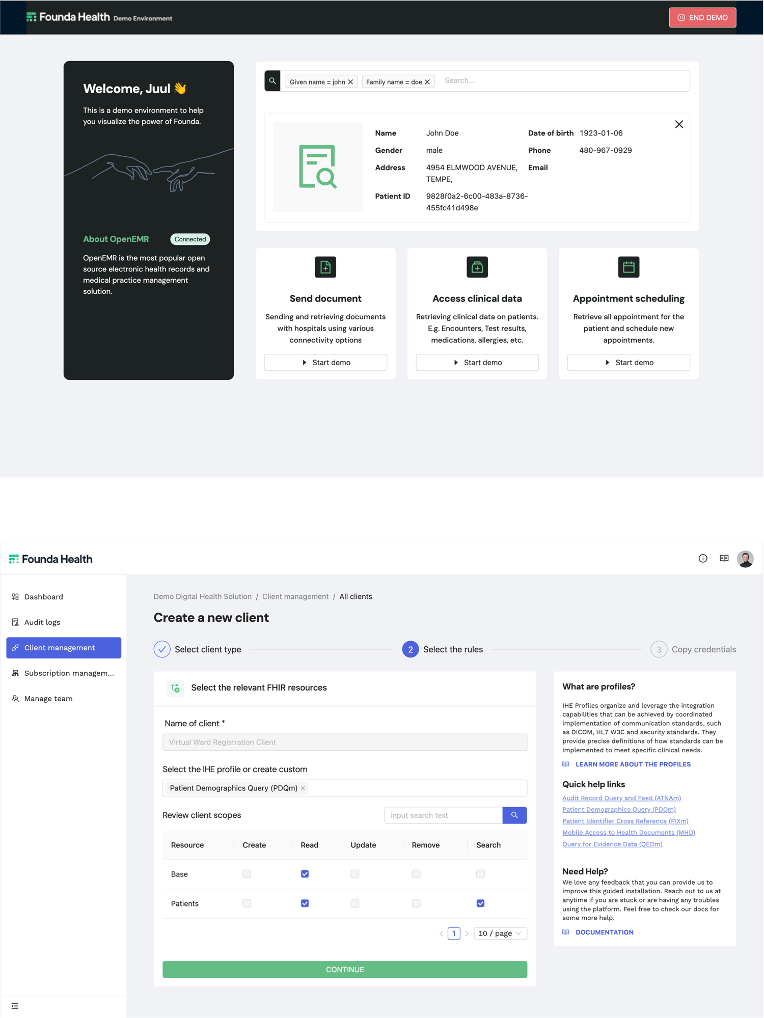Click the Dashboard sidebar icon
The width and height of the screenshot is (764, 1018).
click(x=15, y=597)
